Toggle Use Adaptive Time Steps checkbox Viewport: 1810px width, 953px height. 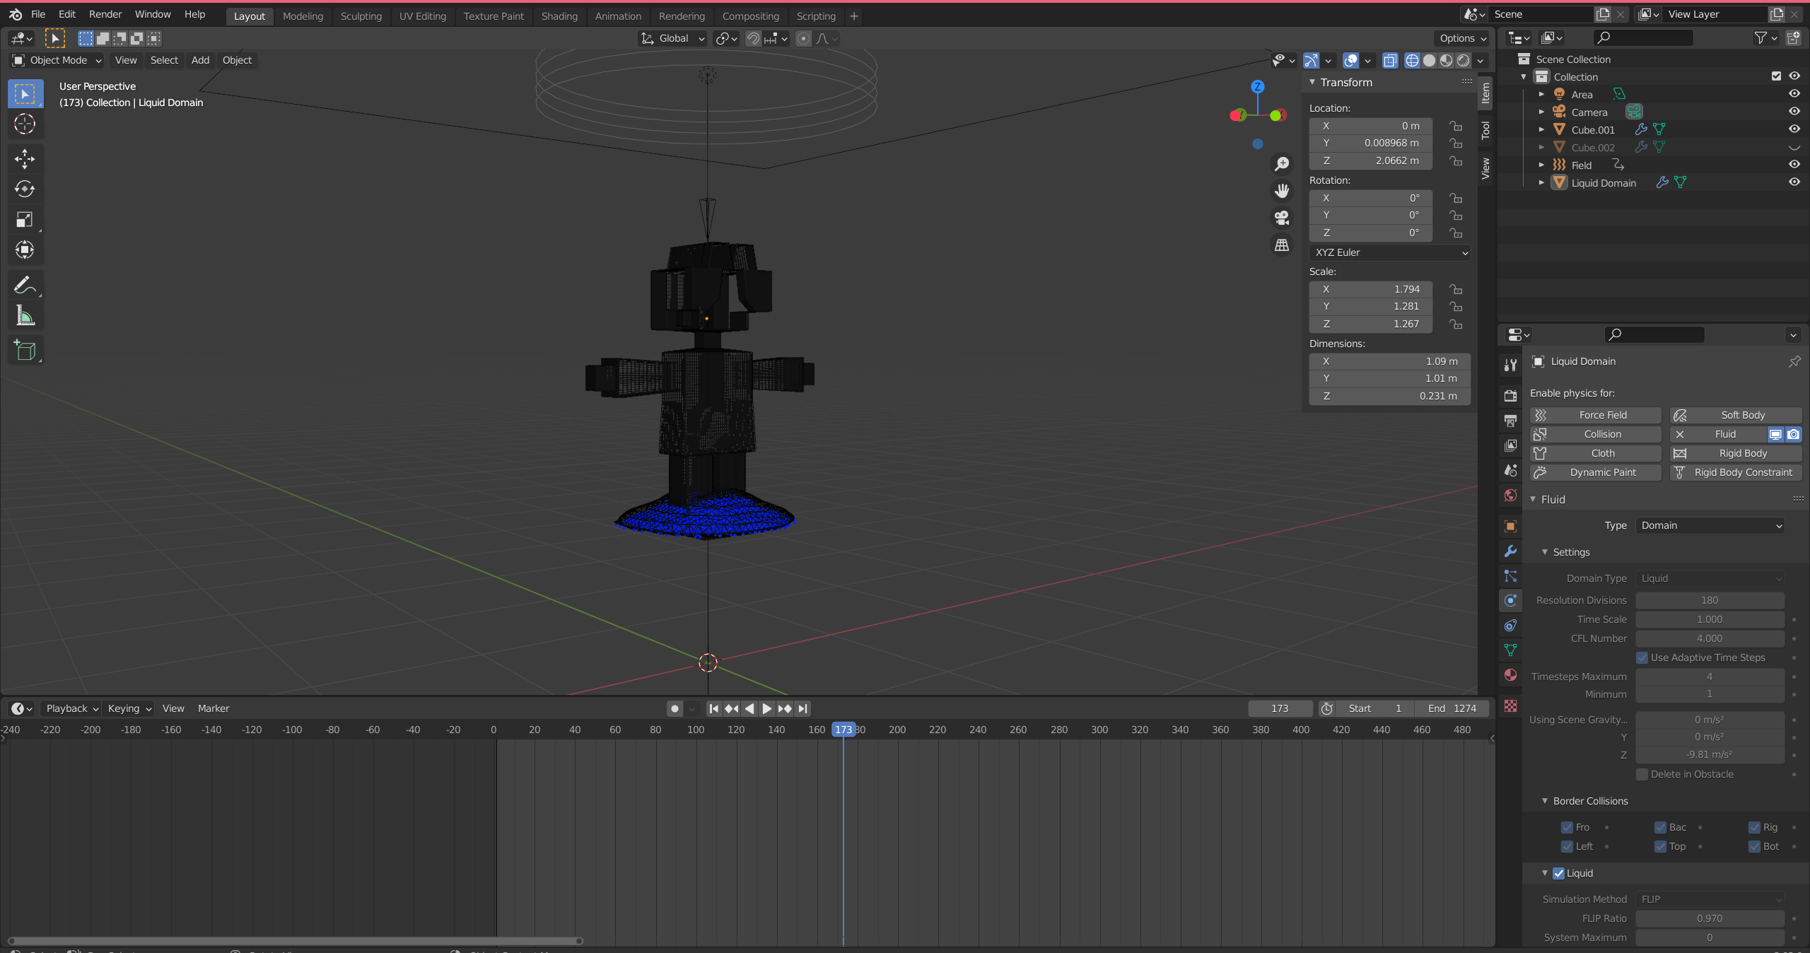pos(1642,657)
